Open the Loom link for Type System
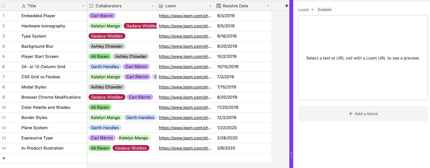Image resolution: width=430 pixels, height=168 pixels. pos(185,36)
